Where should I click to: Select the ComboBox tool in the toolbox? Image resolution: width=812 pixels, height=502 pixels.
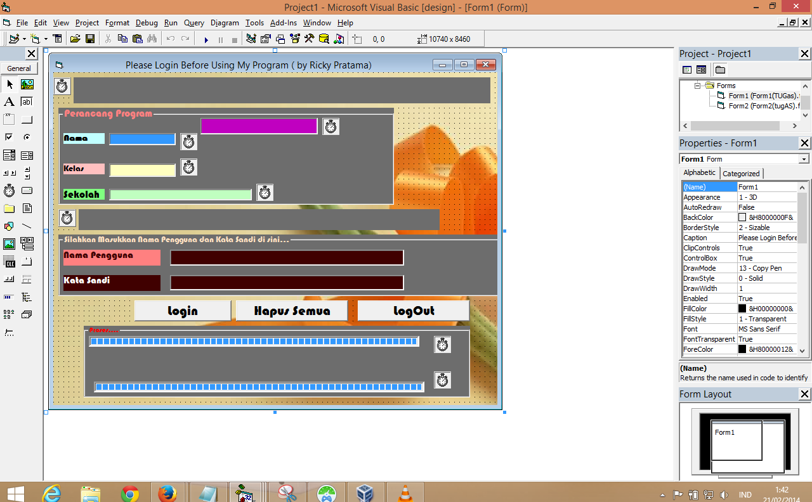pyautogui.click(x=9, y=155)
